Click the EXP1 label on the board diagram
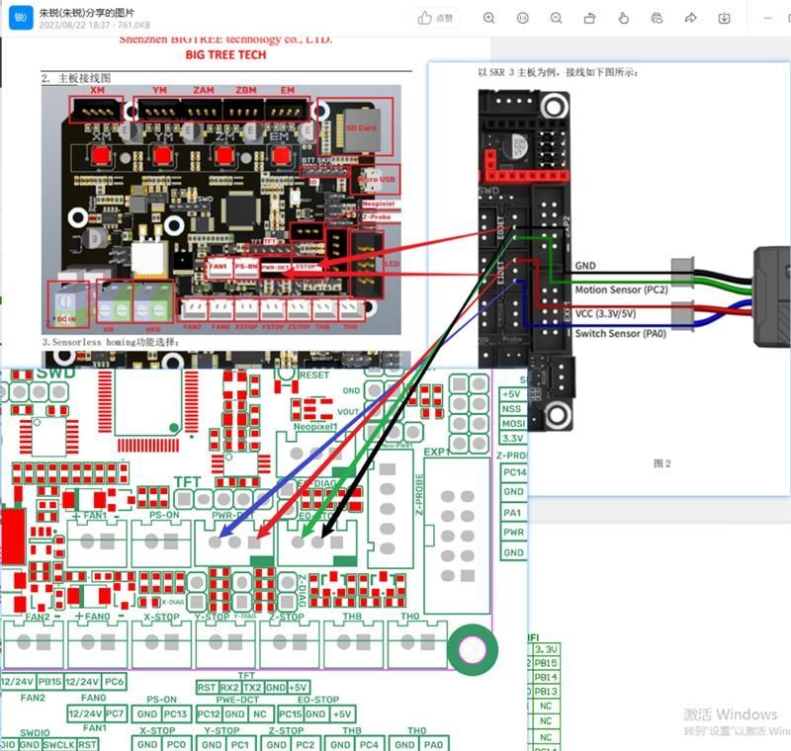The width and height of the screenshot is (791, 751). coord(437,453)
